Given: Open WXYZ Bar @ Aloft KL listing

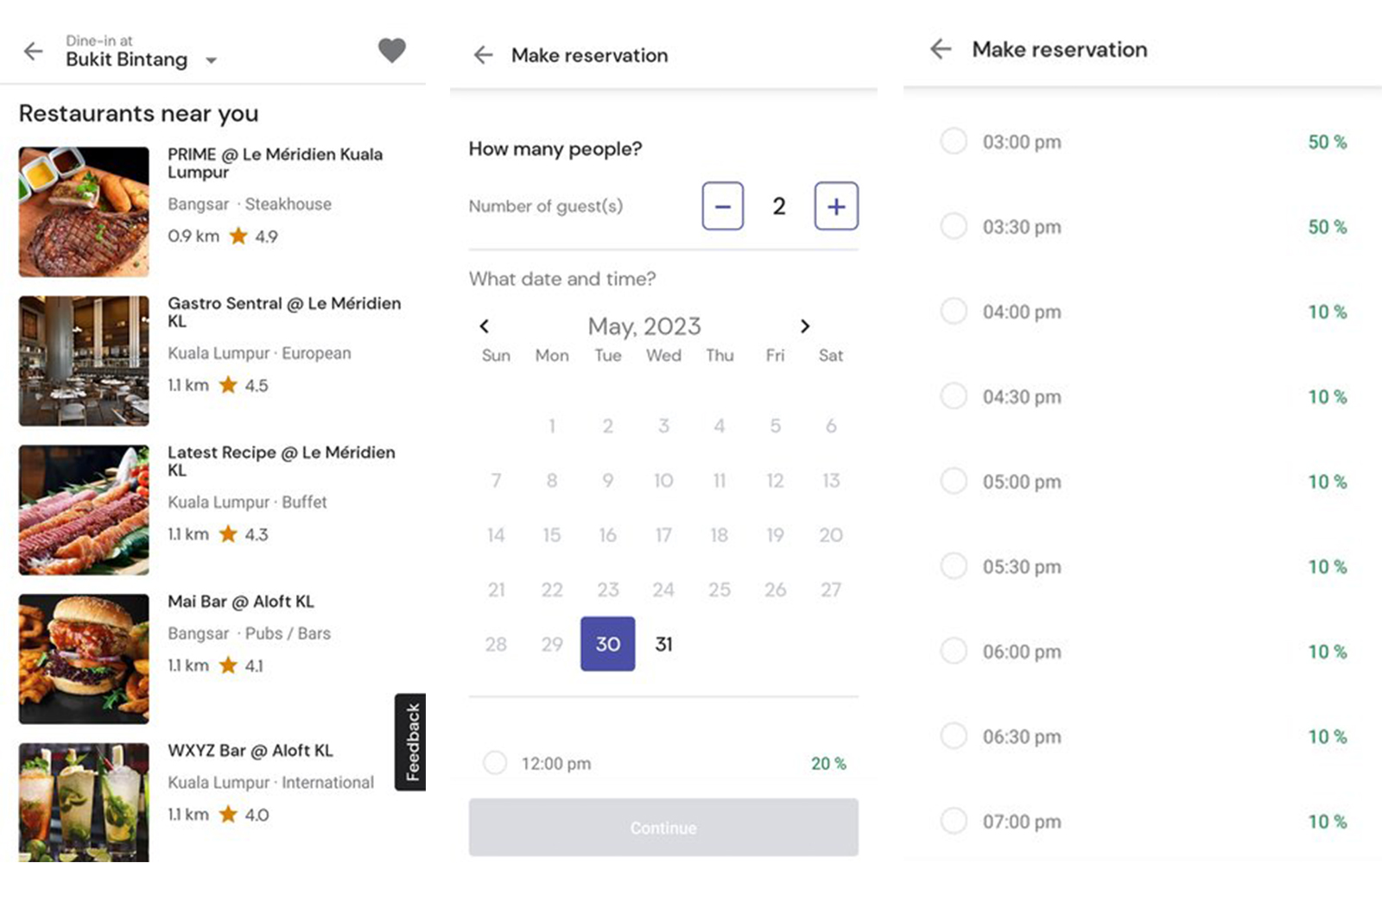Looking at the screenshot, I should point(250,751).
